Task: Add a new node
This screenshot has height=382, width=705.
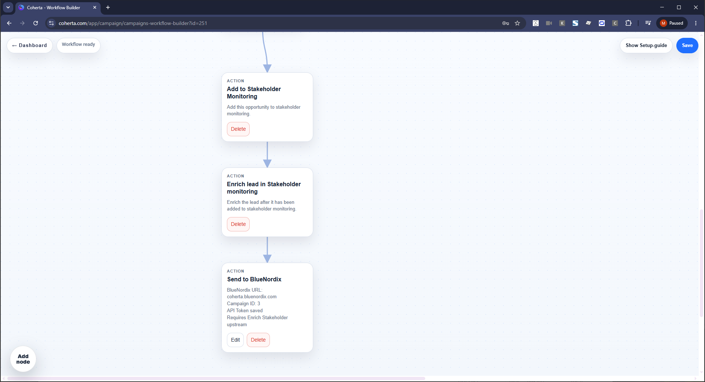Action: 23,359
